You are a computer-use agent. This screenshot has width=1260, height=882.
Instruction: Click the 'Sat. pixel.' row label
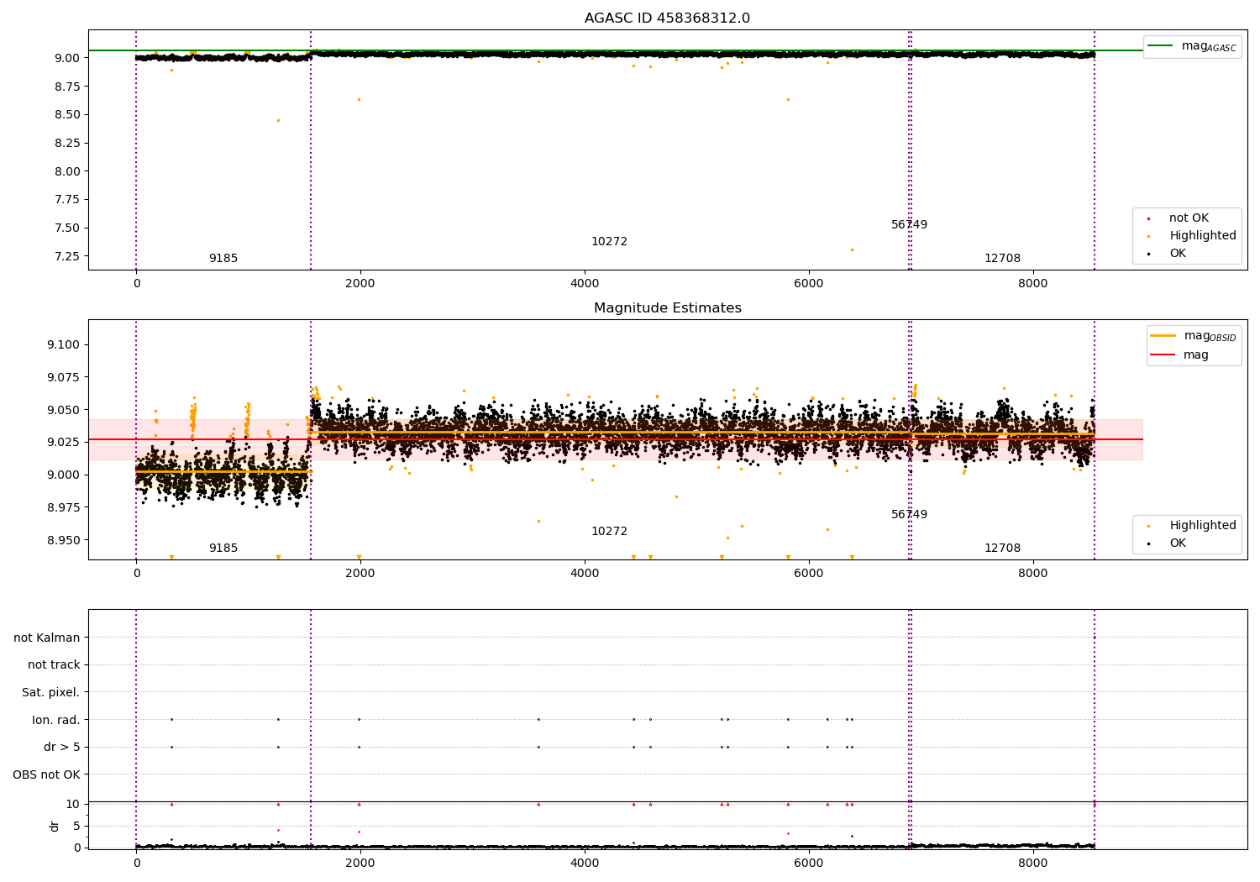(x=51, y=692)
